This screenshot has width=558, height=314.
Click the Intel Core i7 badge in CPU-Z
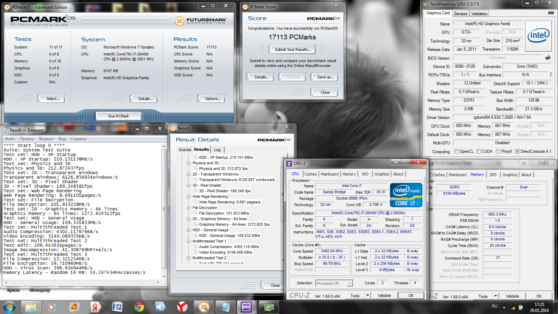tap(406, 195)
